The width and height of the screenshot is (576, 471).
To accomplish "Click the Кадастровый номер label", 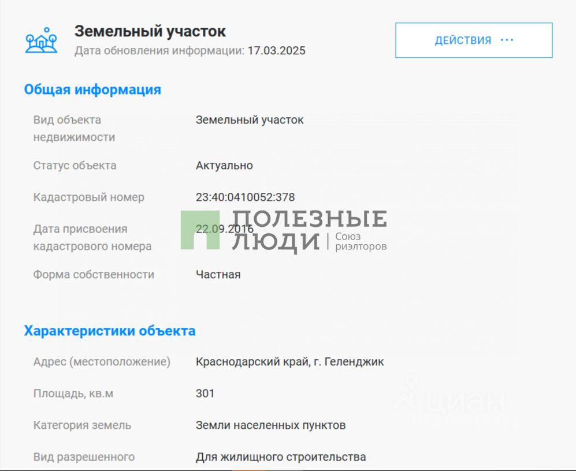I will click(88, 197).
